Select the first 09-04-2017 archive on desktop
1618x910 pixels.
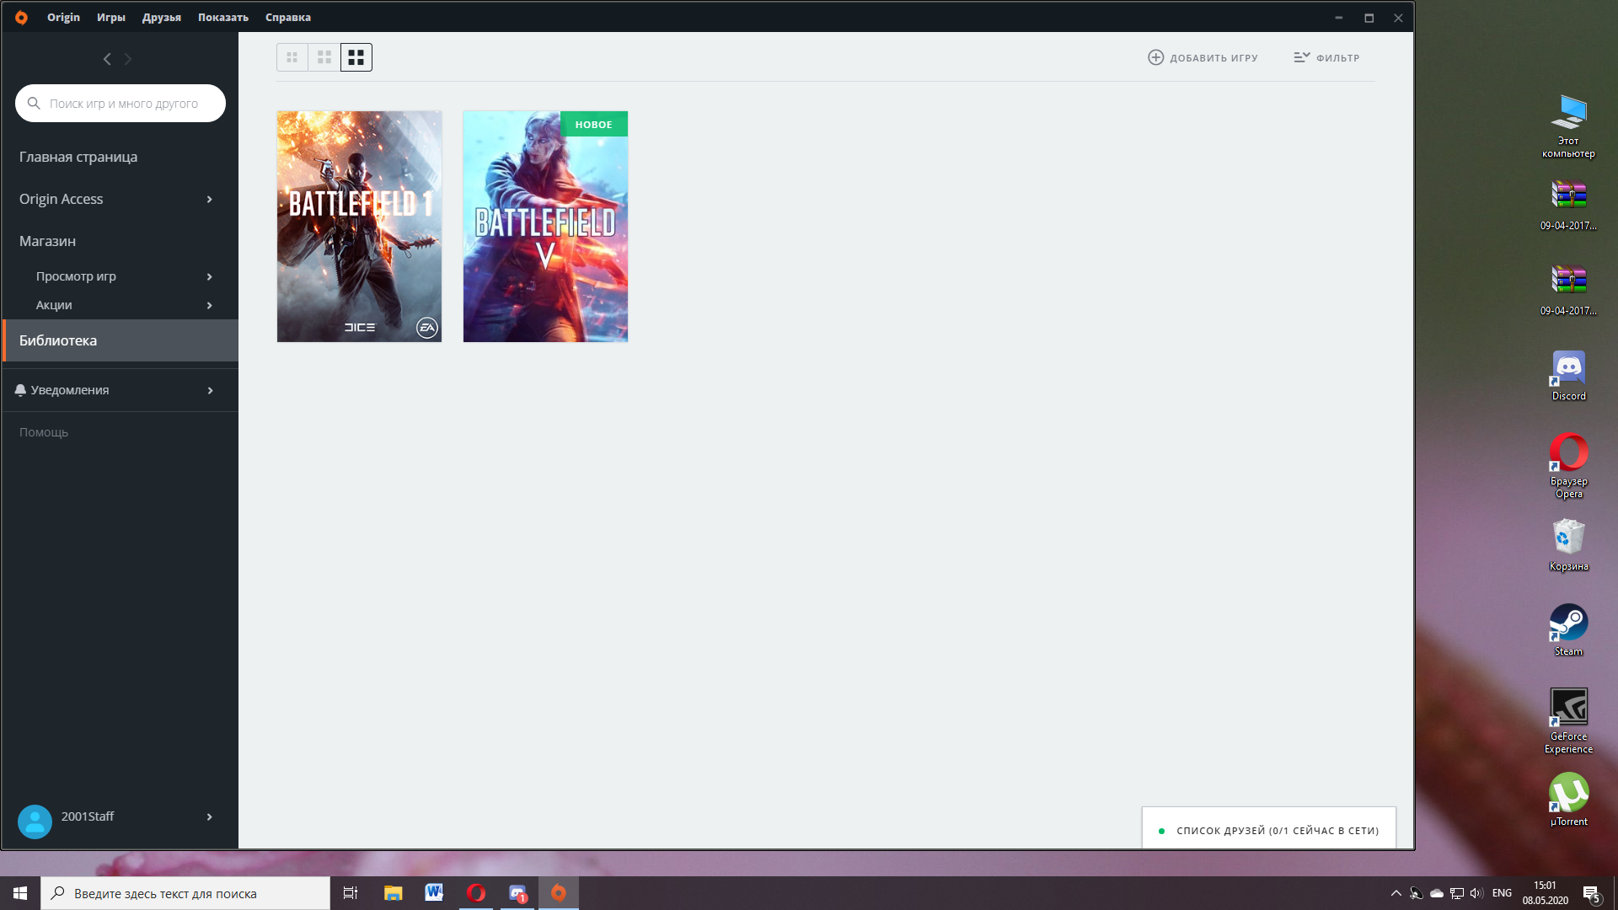(1568, 205)
